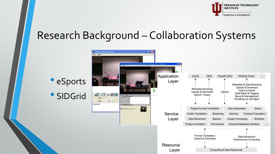
Task: Select the text 'T' tool in Whiteboard toolbar
Action: coord(104,95)
